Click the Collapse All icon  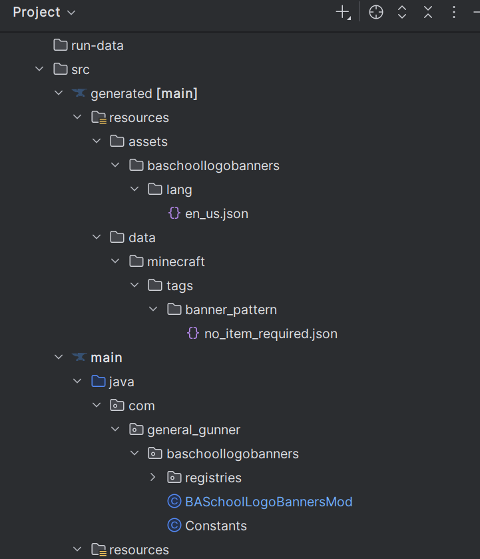(428, 13)
